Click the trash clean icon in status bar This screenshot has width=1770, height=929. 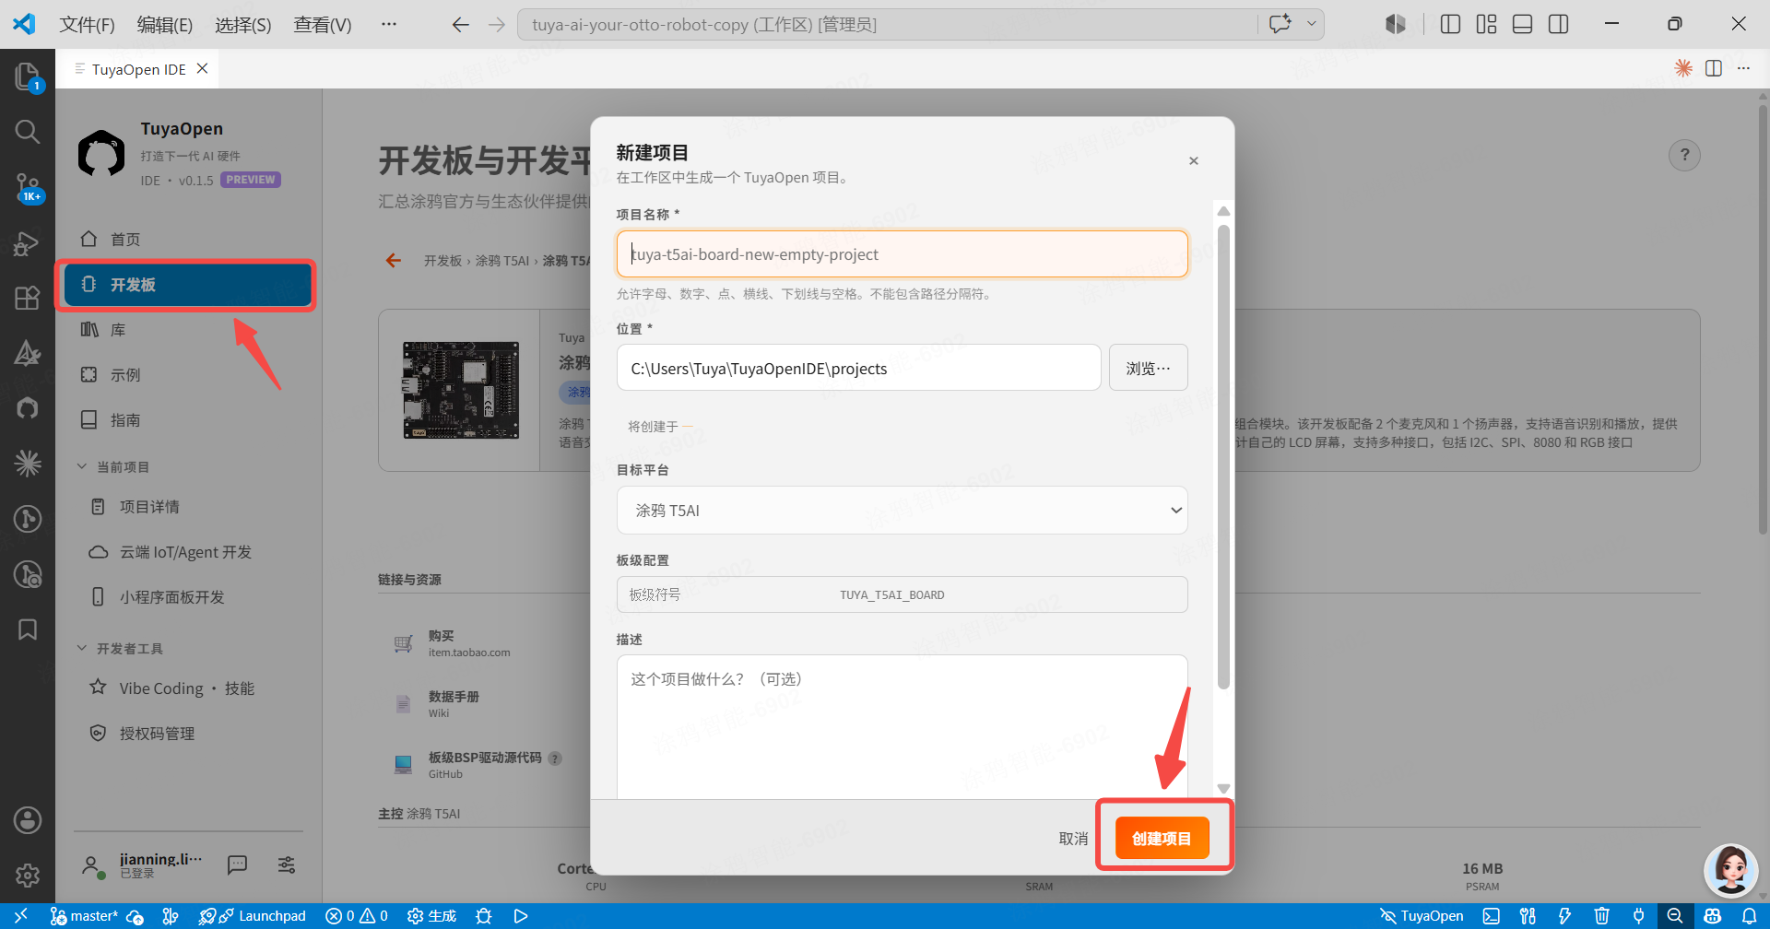pos(1601,916)
